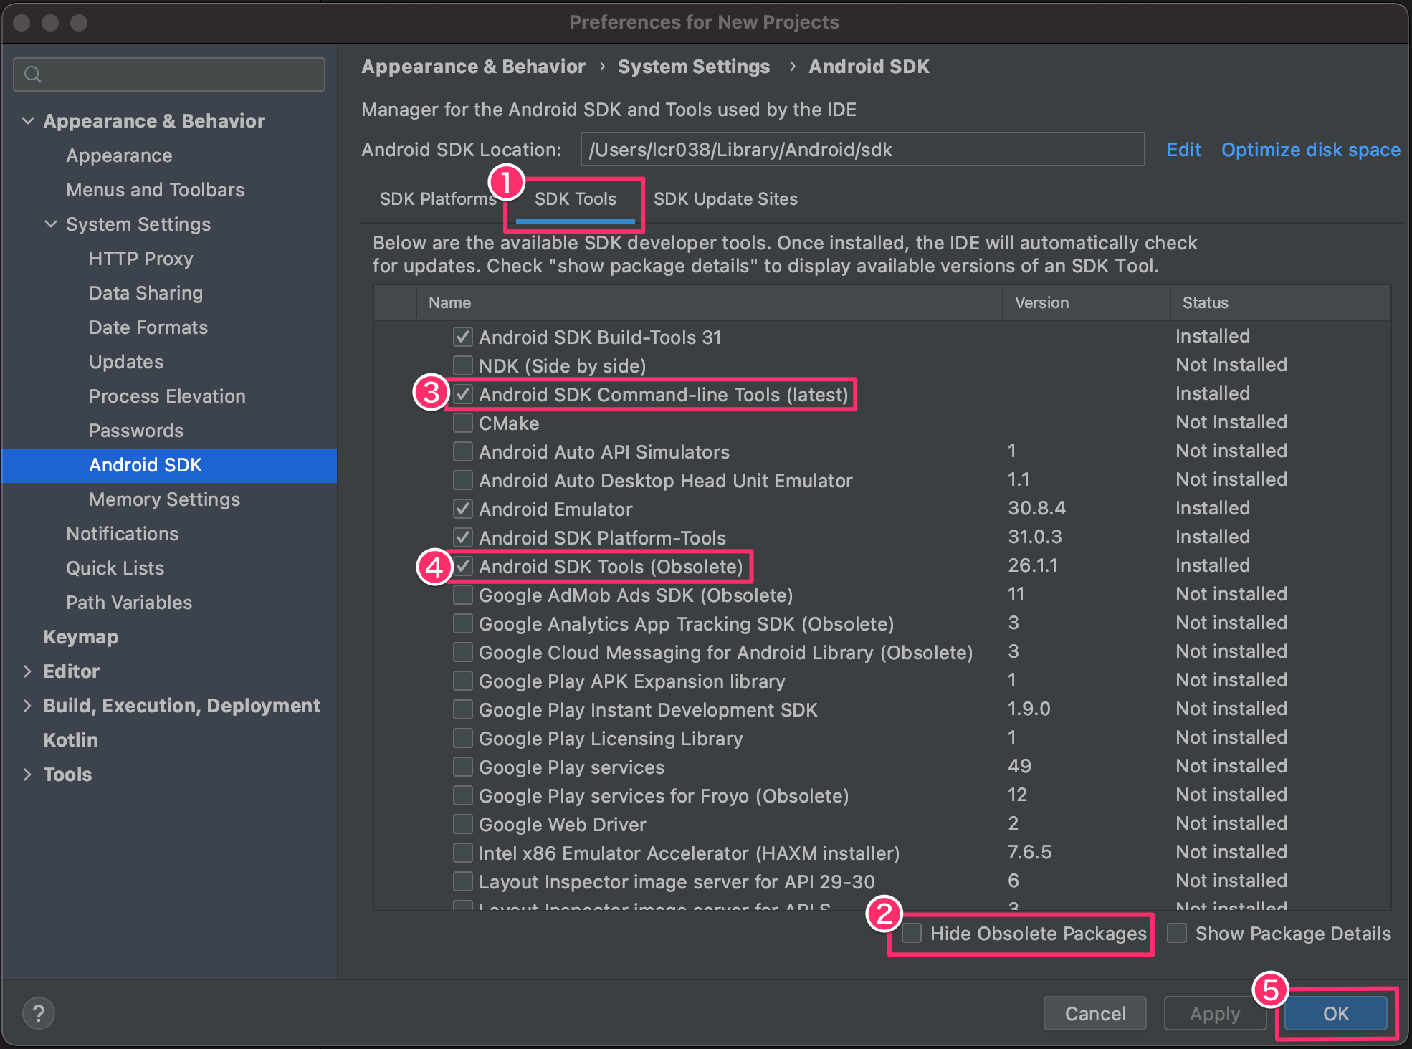Click System Settings in breadcrumb
Screen dimensions: 1412x1049
(694, 67)
